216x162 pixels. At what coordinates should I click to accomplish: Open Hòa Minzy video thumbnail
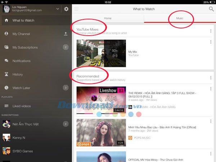[101, 157]
